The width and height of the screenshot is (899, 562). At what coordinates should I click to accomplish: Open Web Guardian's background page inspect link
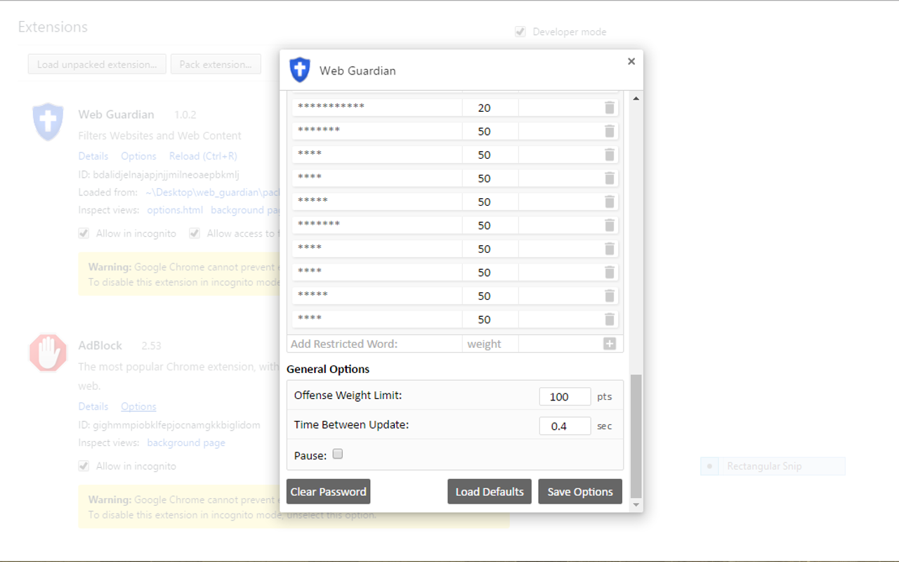tap(245, 210)
